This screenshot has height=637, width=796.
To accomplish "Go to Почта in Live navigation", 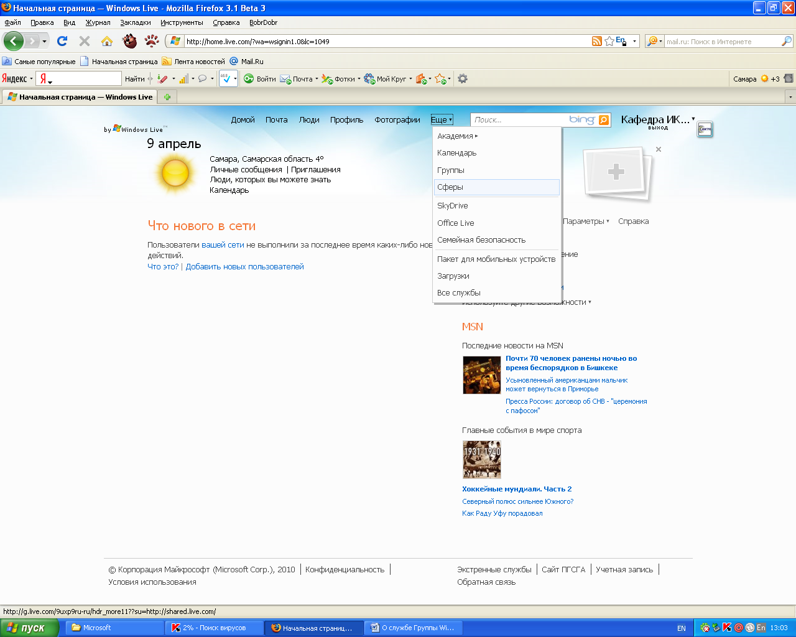I will coord(277,120).
